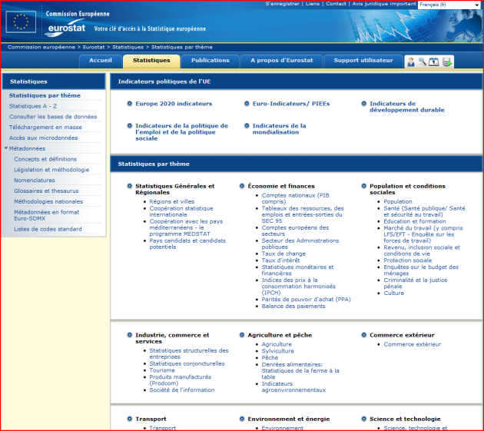Click bullet icon beside Euro-Indicateurs/ PIEEs
484x431 pixels.
[x=247, y=104]
